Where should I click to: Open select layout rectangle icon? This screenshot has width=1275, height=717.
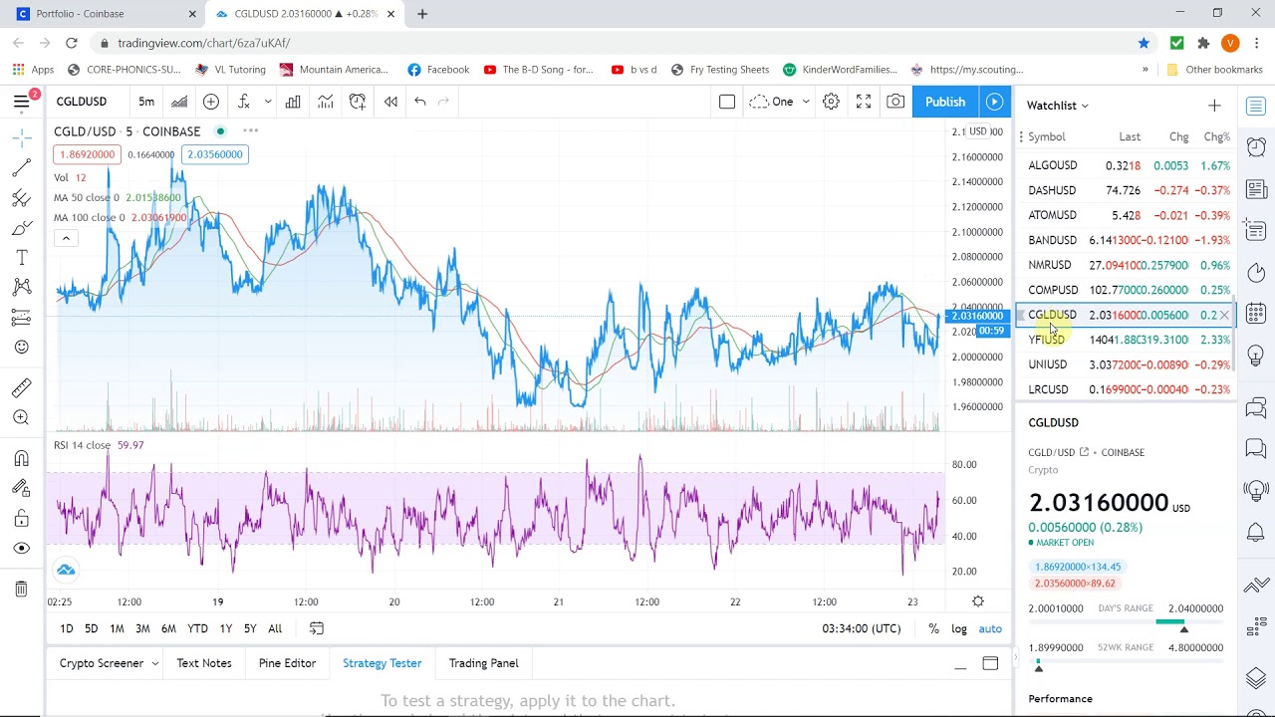point(727,102)
